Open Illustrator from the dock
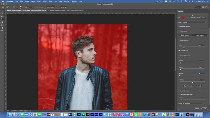The width and height of the screenshot is (210, 118). pos(88,115)
